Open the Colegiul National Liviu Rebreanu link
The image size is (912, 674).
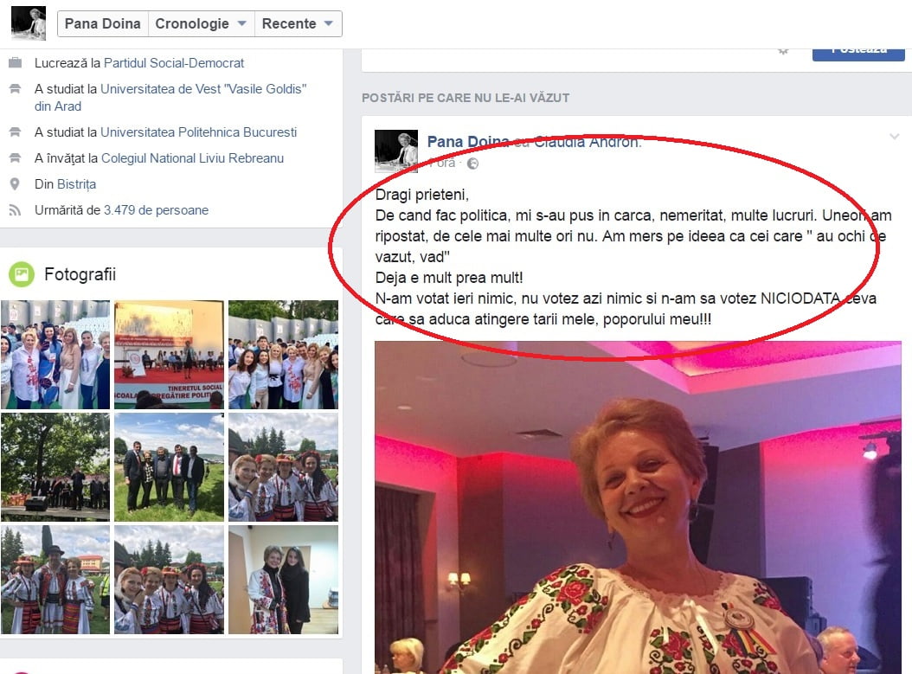point(192,158)
